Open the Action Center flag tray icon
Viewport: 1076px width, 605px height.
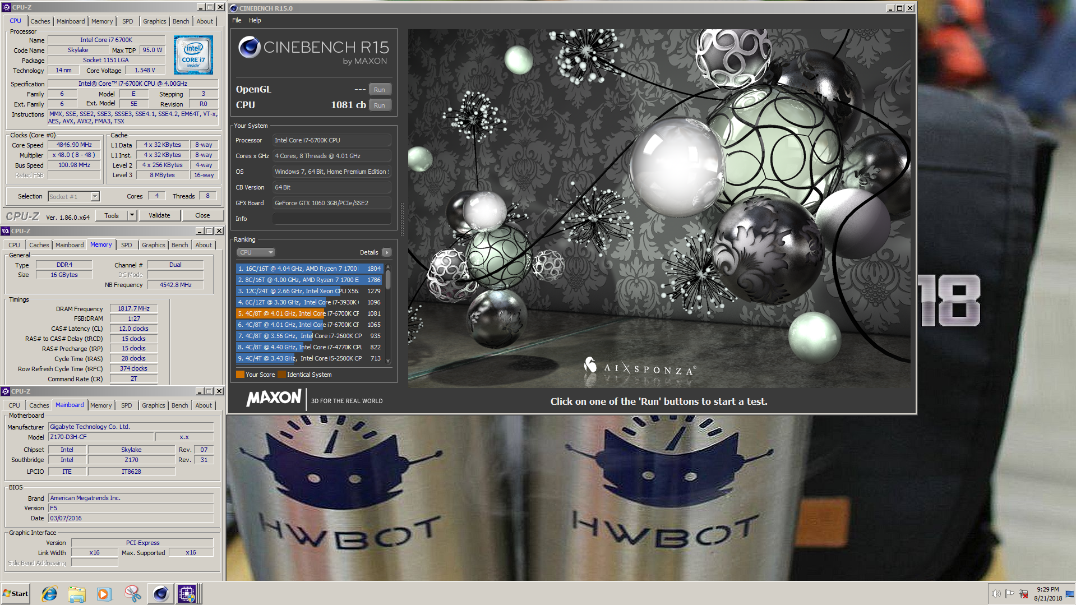click(x=1009, y=594)
